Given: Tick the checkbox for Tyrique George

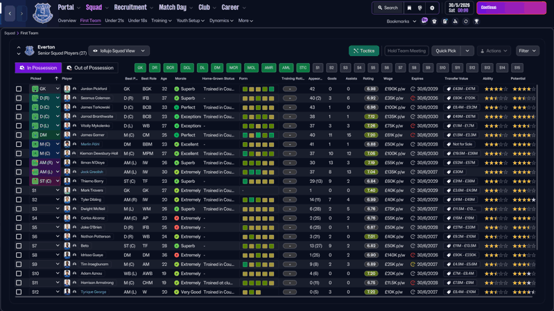Looking at the screenshot, I should pos(19,292).
